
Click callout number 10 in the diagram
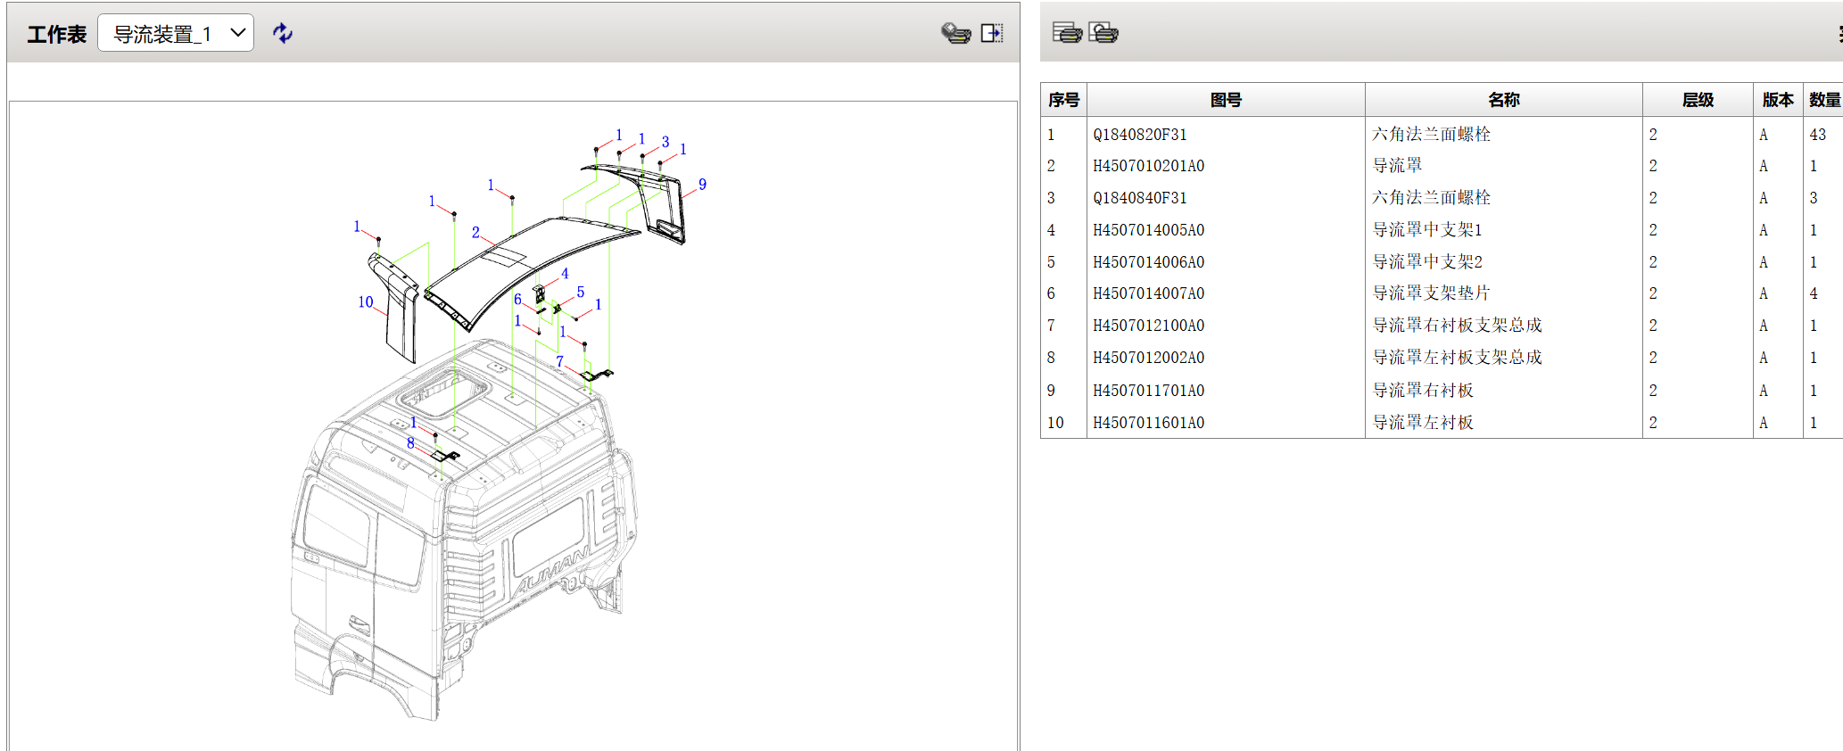click(366, 302)
